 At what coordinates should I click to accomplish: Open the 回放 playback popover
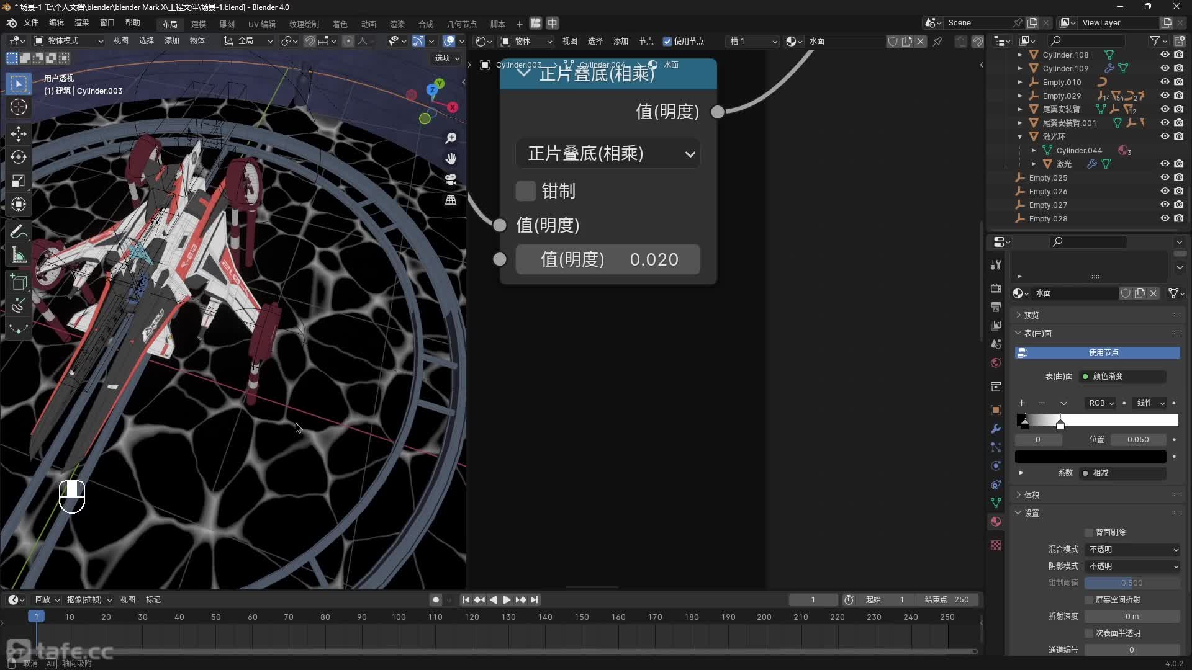click(x=47, y=599)
